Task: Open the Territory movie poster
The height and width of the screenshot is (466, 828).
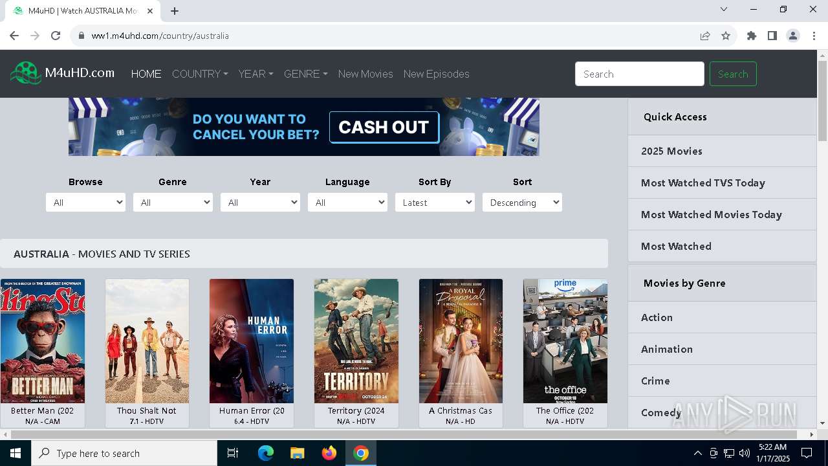Action: point(356,341)
